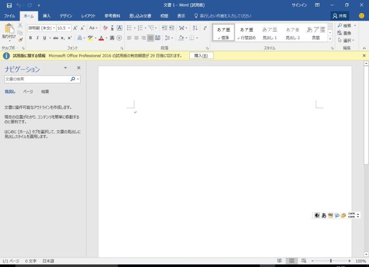Toggle bold formatting
Screen dimensions: 369x267
30,38
